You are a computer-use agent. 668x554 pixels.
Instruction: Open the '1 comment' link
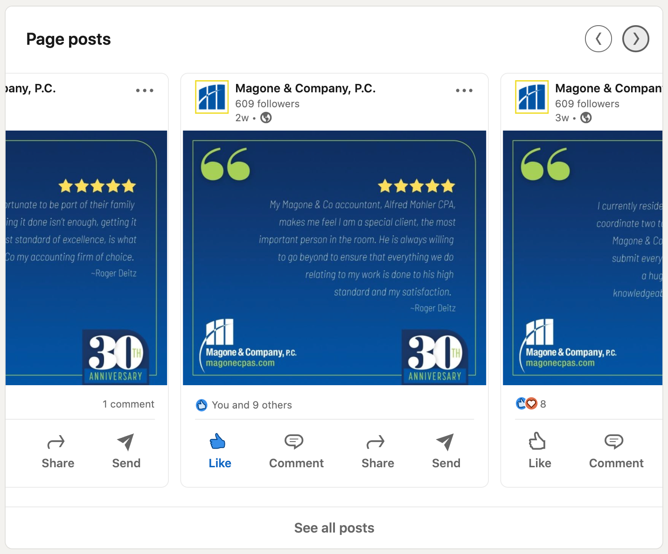128,404
